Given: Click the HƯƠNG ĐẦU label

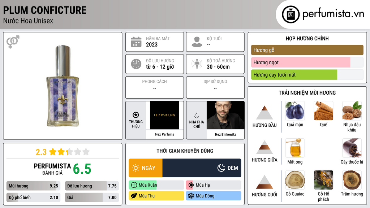Looking at the screenshot, I should pos(264,125).
